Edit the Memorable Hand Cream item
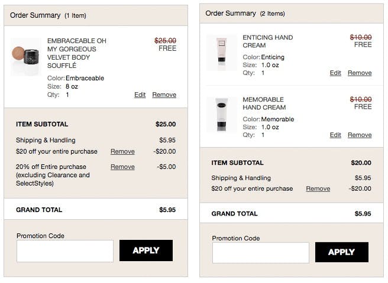388x283 pixels. tap(335, 135)
